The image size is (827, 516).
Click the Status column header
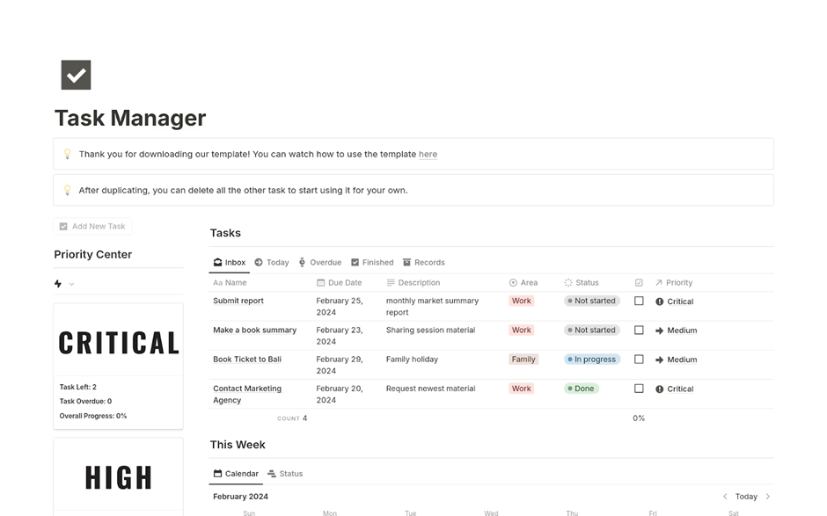tap(582, 282)
